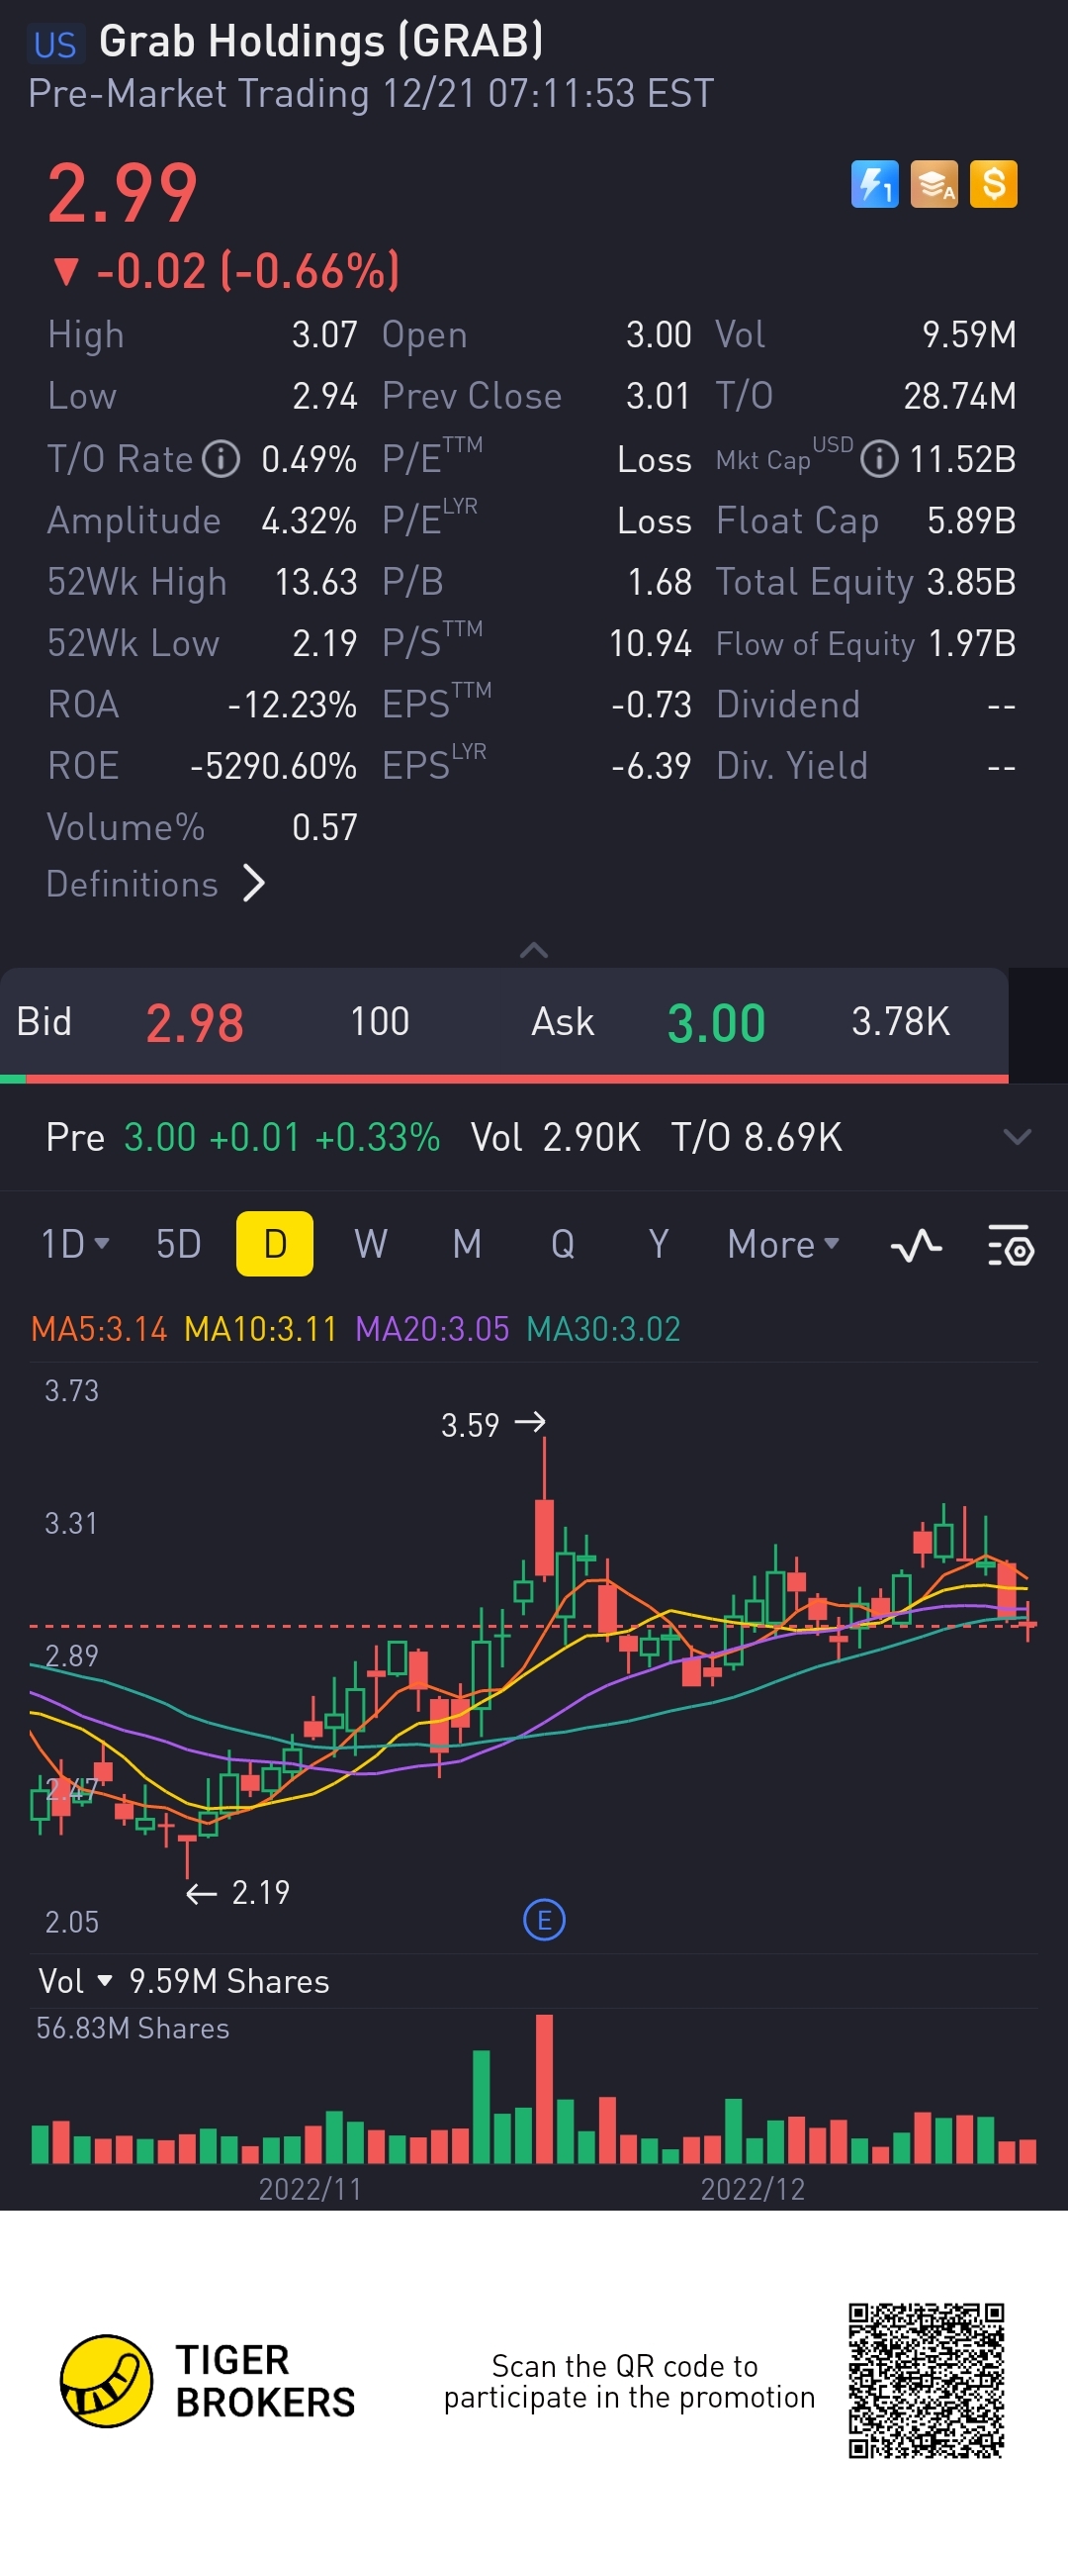This screenshot has height=2552, width=1068.
Task: Tap the Volume% value 0.57
Action: point(324,828)
